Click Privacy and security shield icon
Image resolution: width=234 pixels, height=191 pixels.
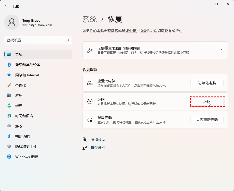click(x=9, y=147)
